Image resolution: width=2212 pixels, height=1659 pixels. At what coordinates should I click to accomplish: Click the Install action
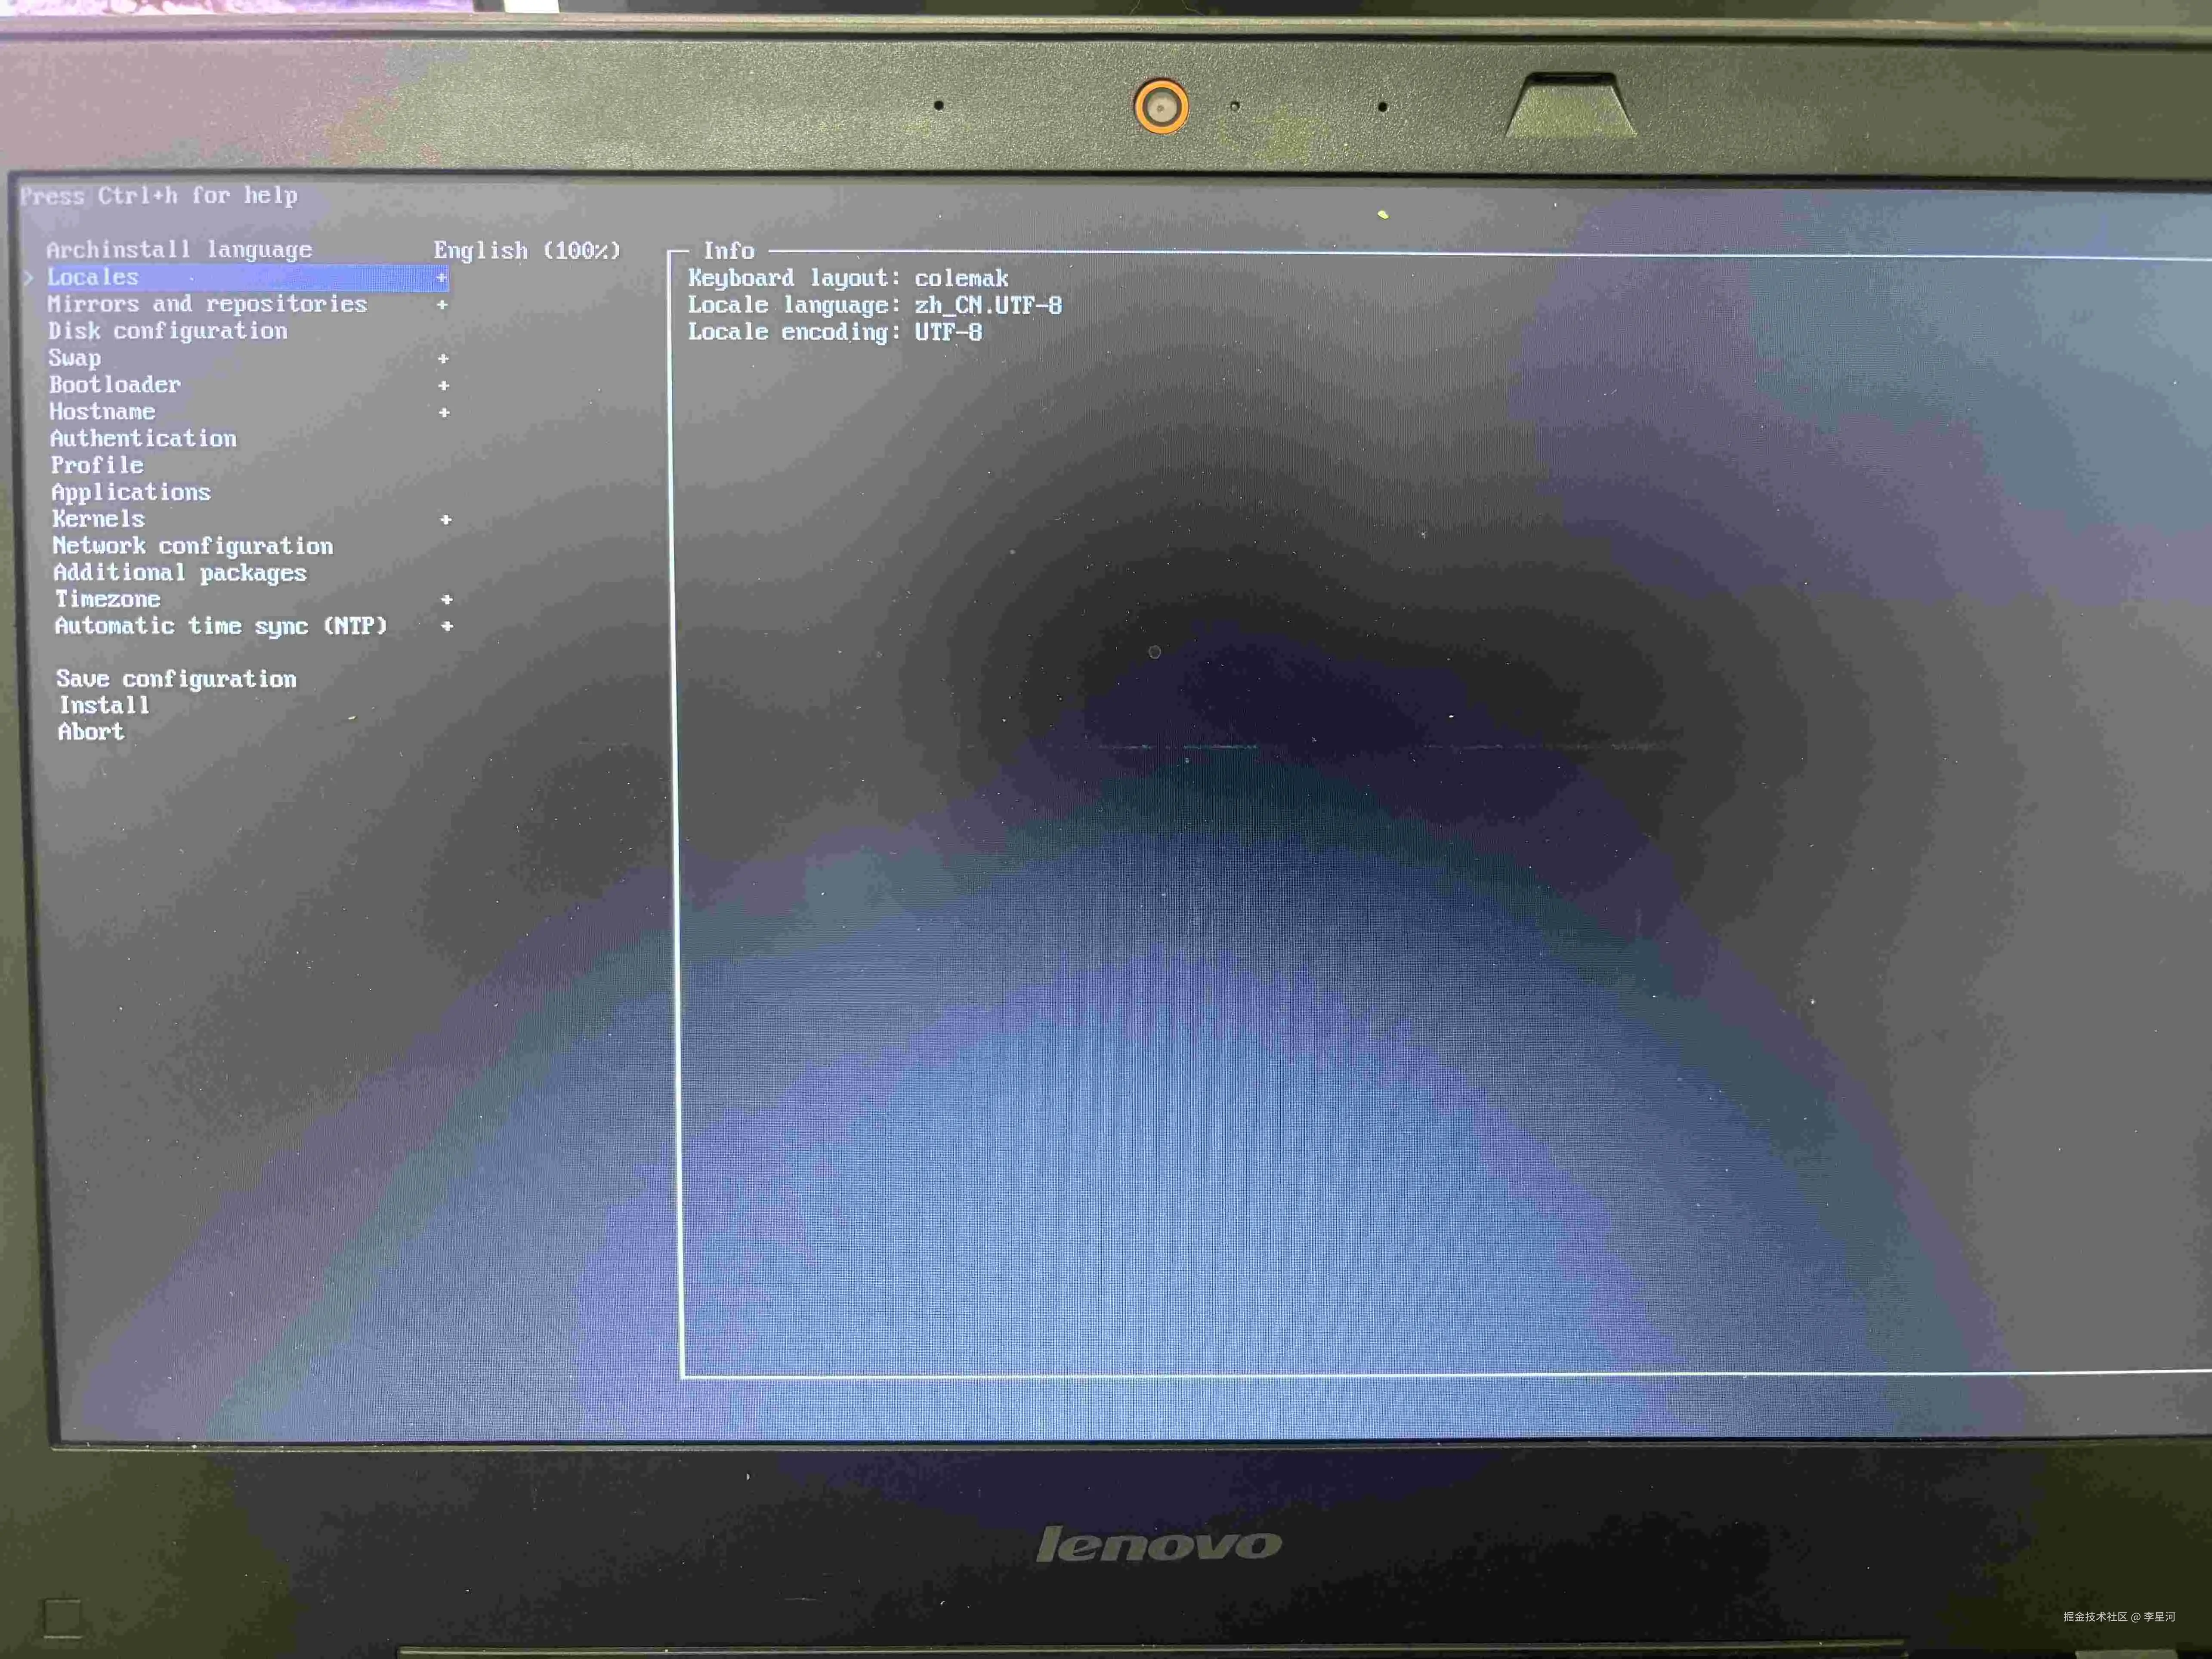tap(104, 705)
